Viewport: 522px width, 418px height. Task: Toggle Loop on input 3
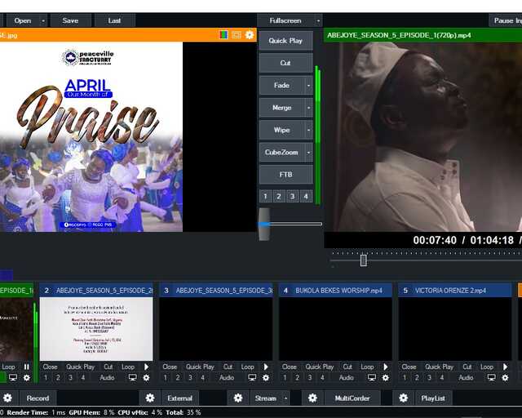247,367
